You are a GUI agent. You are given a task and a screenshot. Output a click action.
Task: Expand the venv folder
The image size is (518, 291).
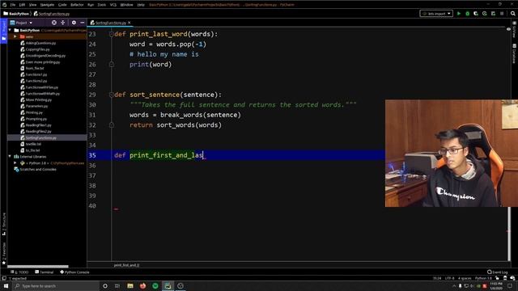point(15,36)
